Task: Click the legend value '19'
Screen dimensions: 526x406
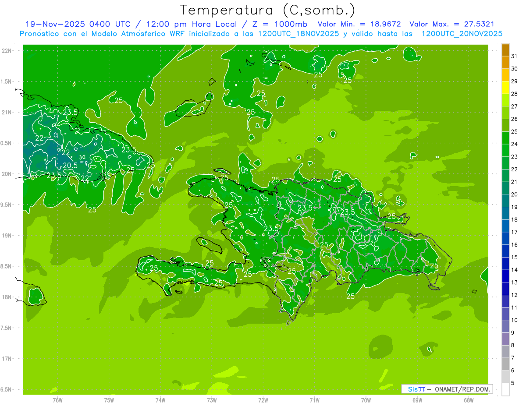Action: pyautogui.click(x=514, y=207)
